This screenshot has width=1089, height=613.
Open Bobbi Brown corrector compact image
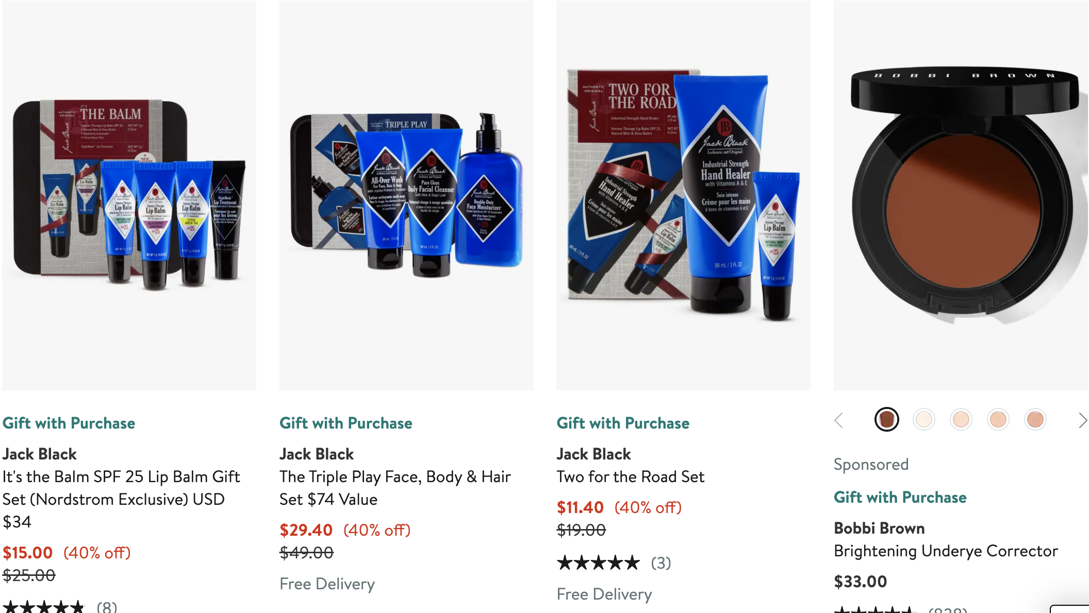coord(961,195)
